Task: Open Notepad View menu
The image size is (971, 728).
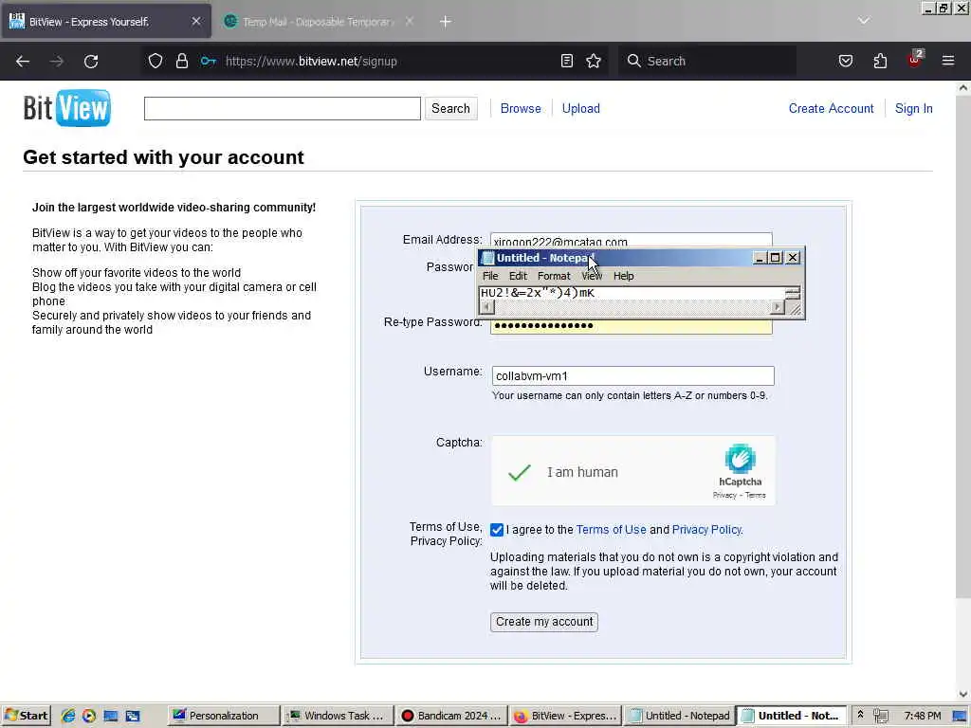Action: coord(592,276)
